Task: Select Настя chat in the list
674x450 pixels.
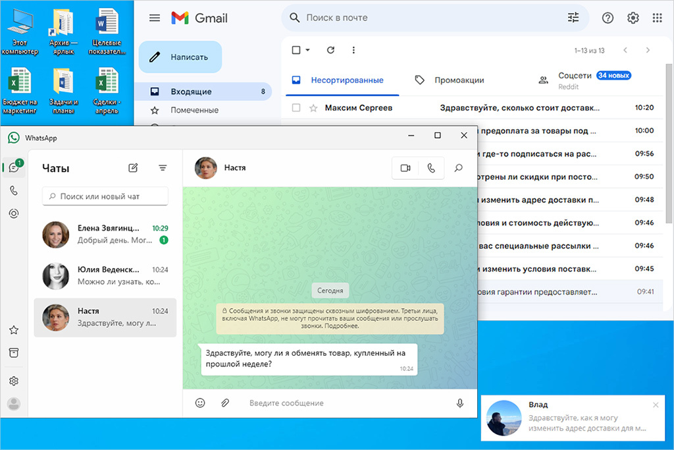Action: tap(105, 318)
